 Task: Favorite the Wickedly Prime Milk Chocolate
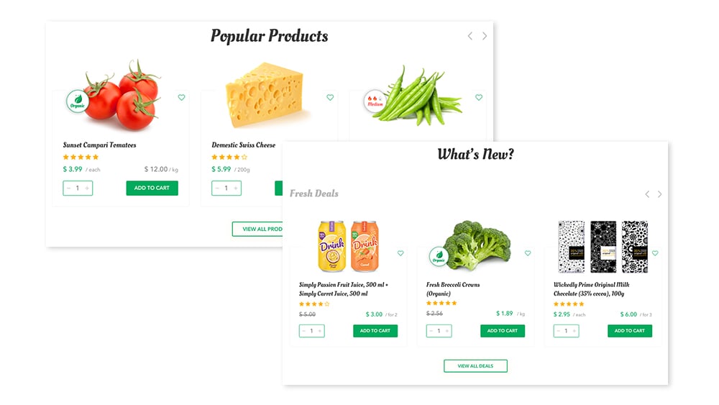coord(654,253)
